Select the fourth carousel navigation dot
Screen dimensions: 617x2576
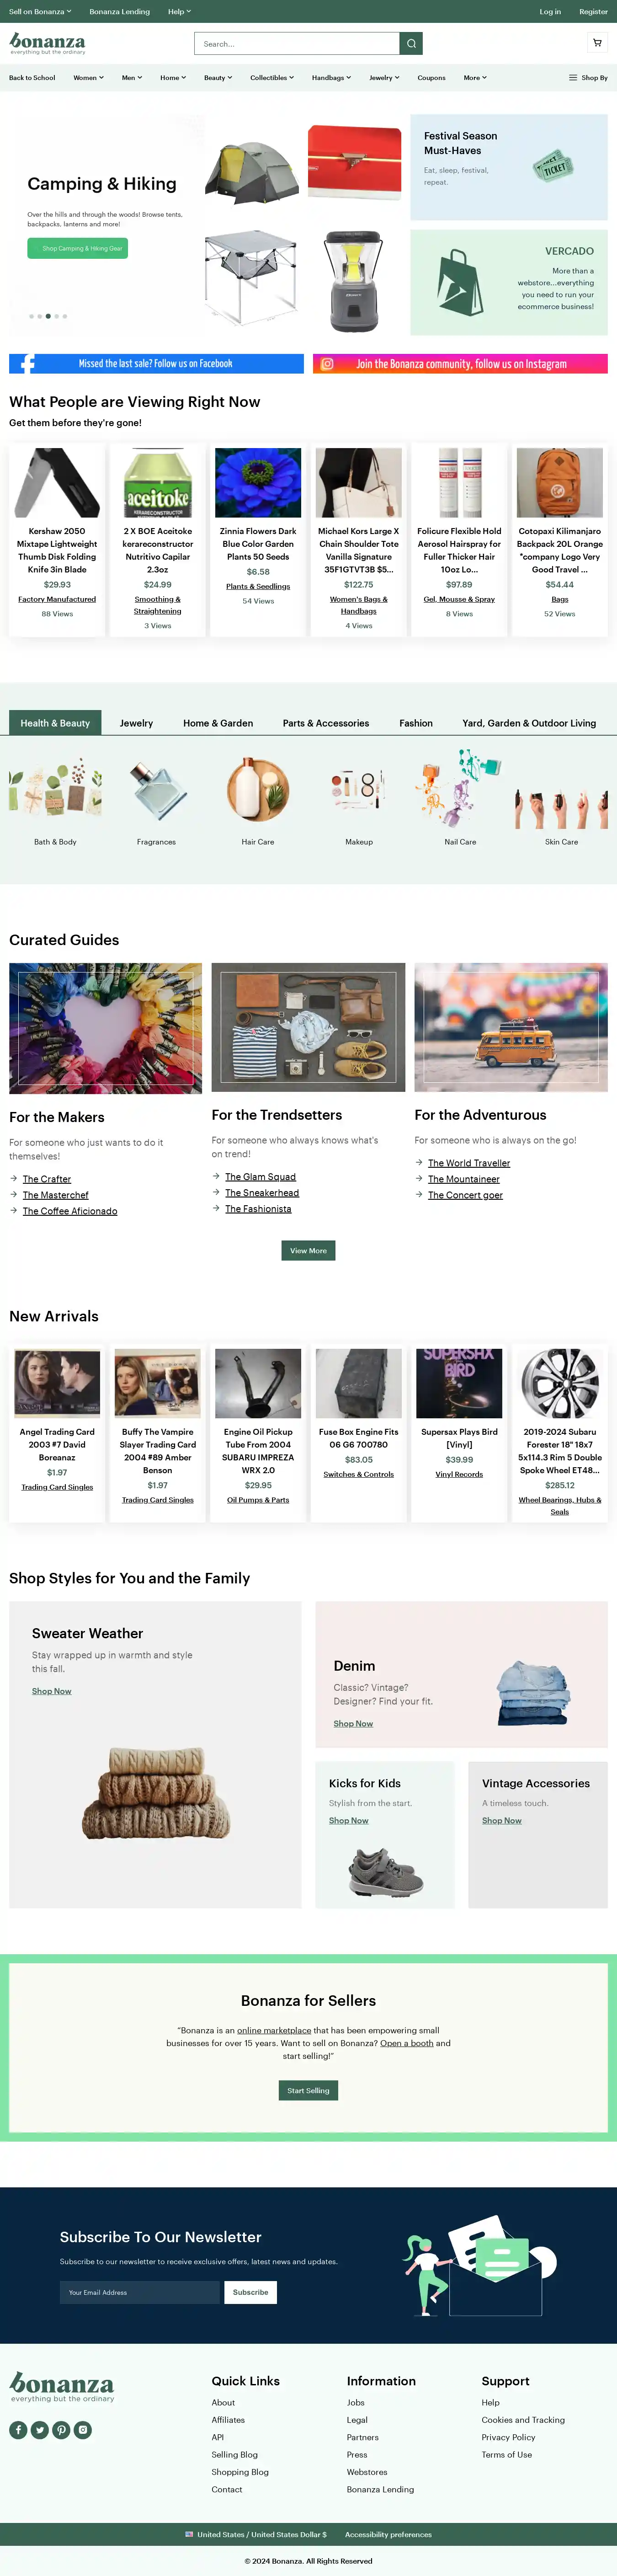pyautogui.click(x=56, y=316)
